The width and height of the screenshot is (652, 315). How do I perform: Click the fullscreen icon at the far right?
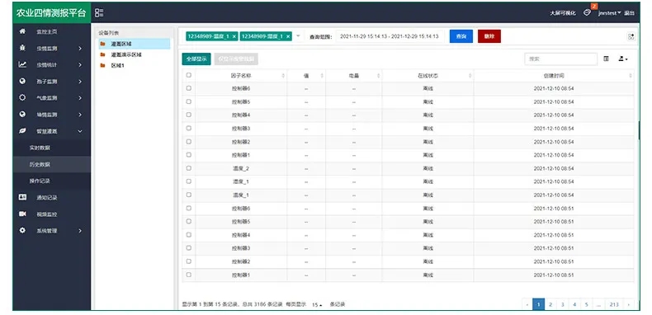631,36
